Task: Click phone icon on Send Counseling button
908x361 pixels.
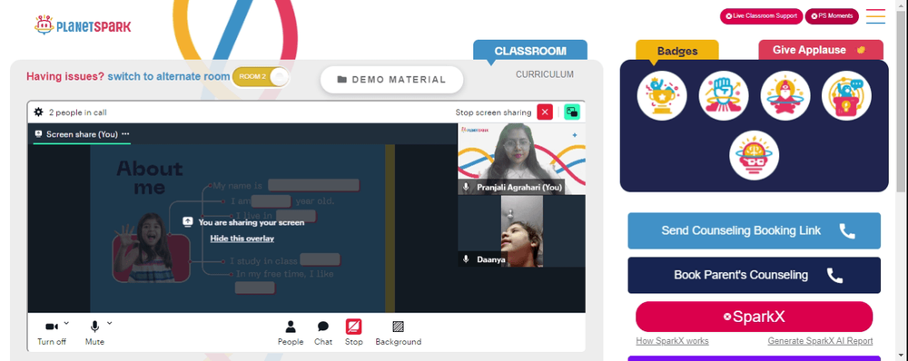Action: (846, 230)
